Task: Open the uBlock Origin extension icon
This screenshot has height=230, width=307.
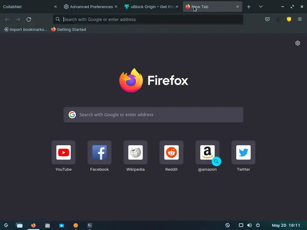Action: click(289, 19)
